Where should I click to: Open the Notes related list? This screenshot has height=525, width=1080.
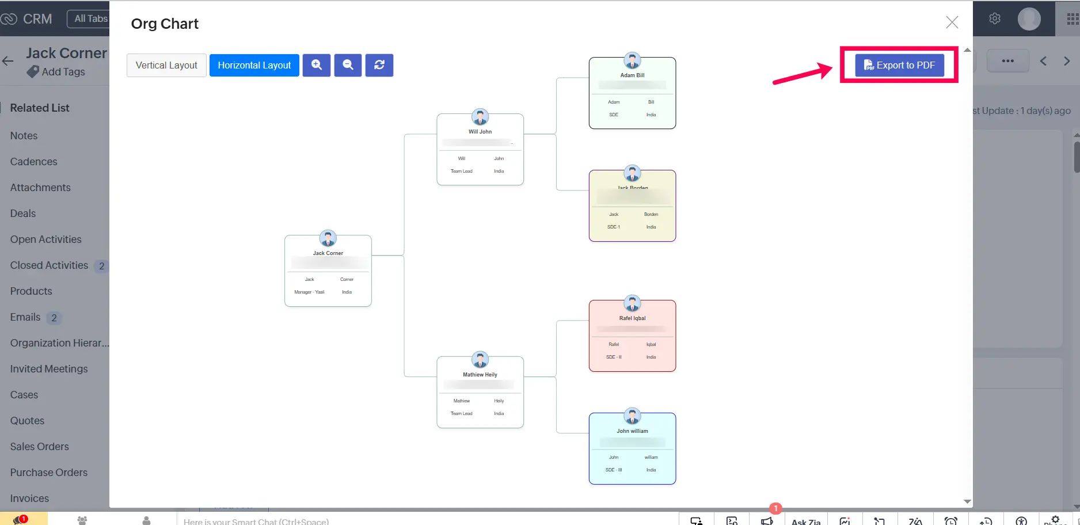[x=23, y=136]
